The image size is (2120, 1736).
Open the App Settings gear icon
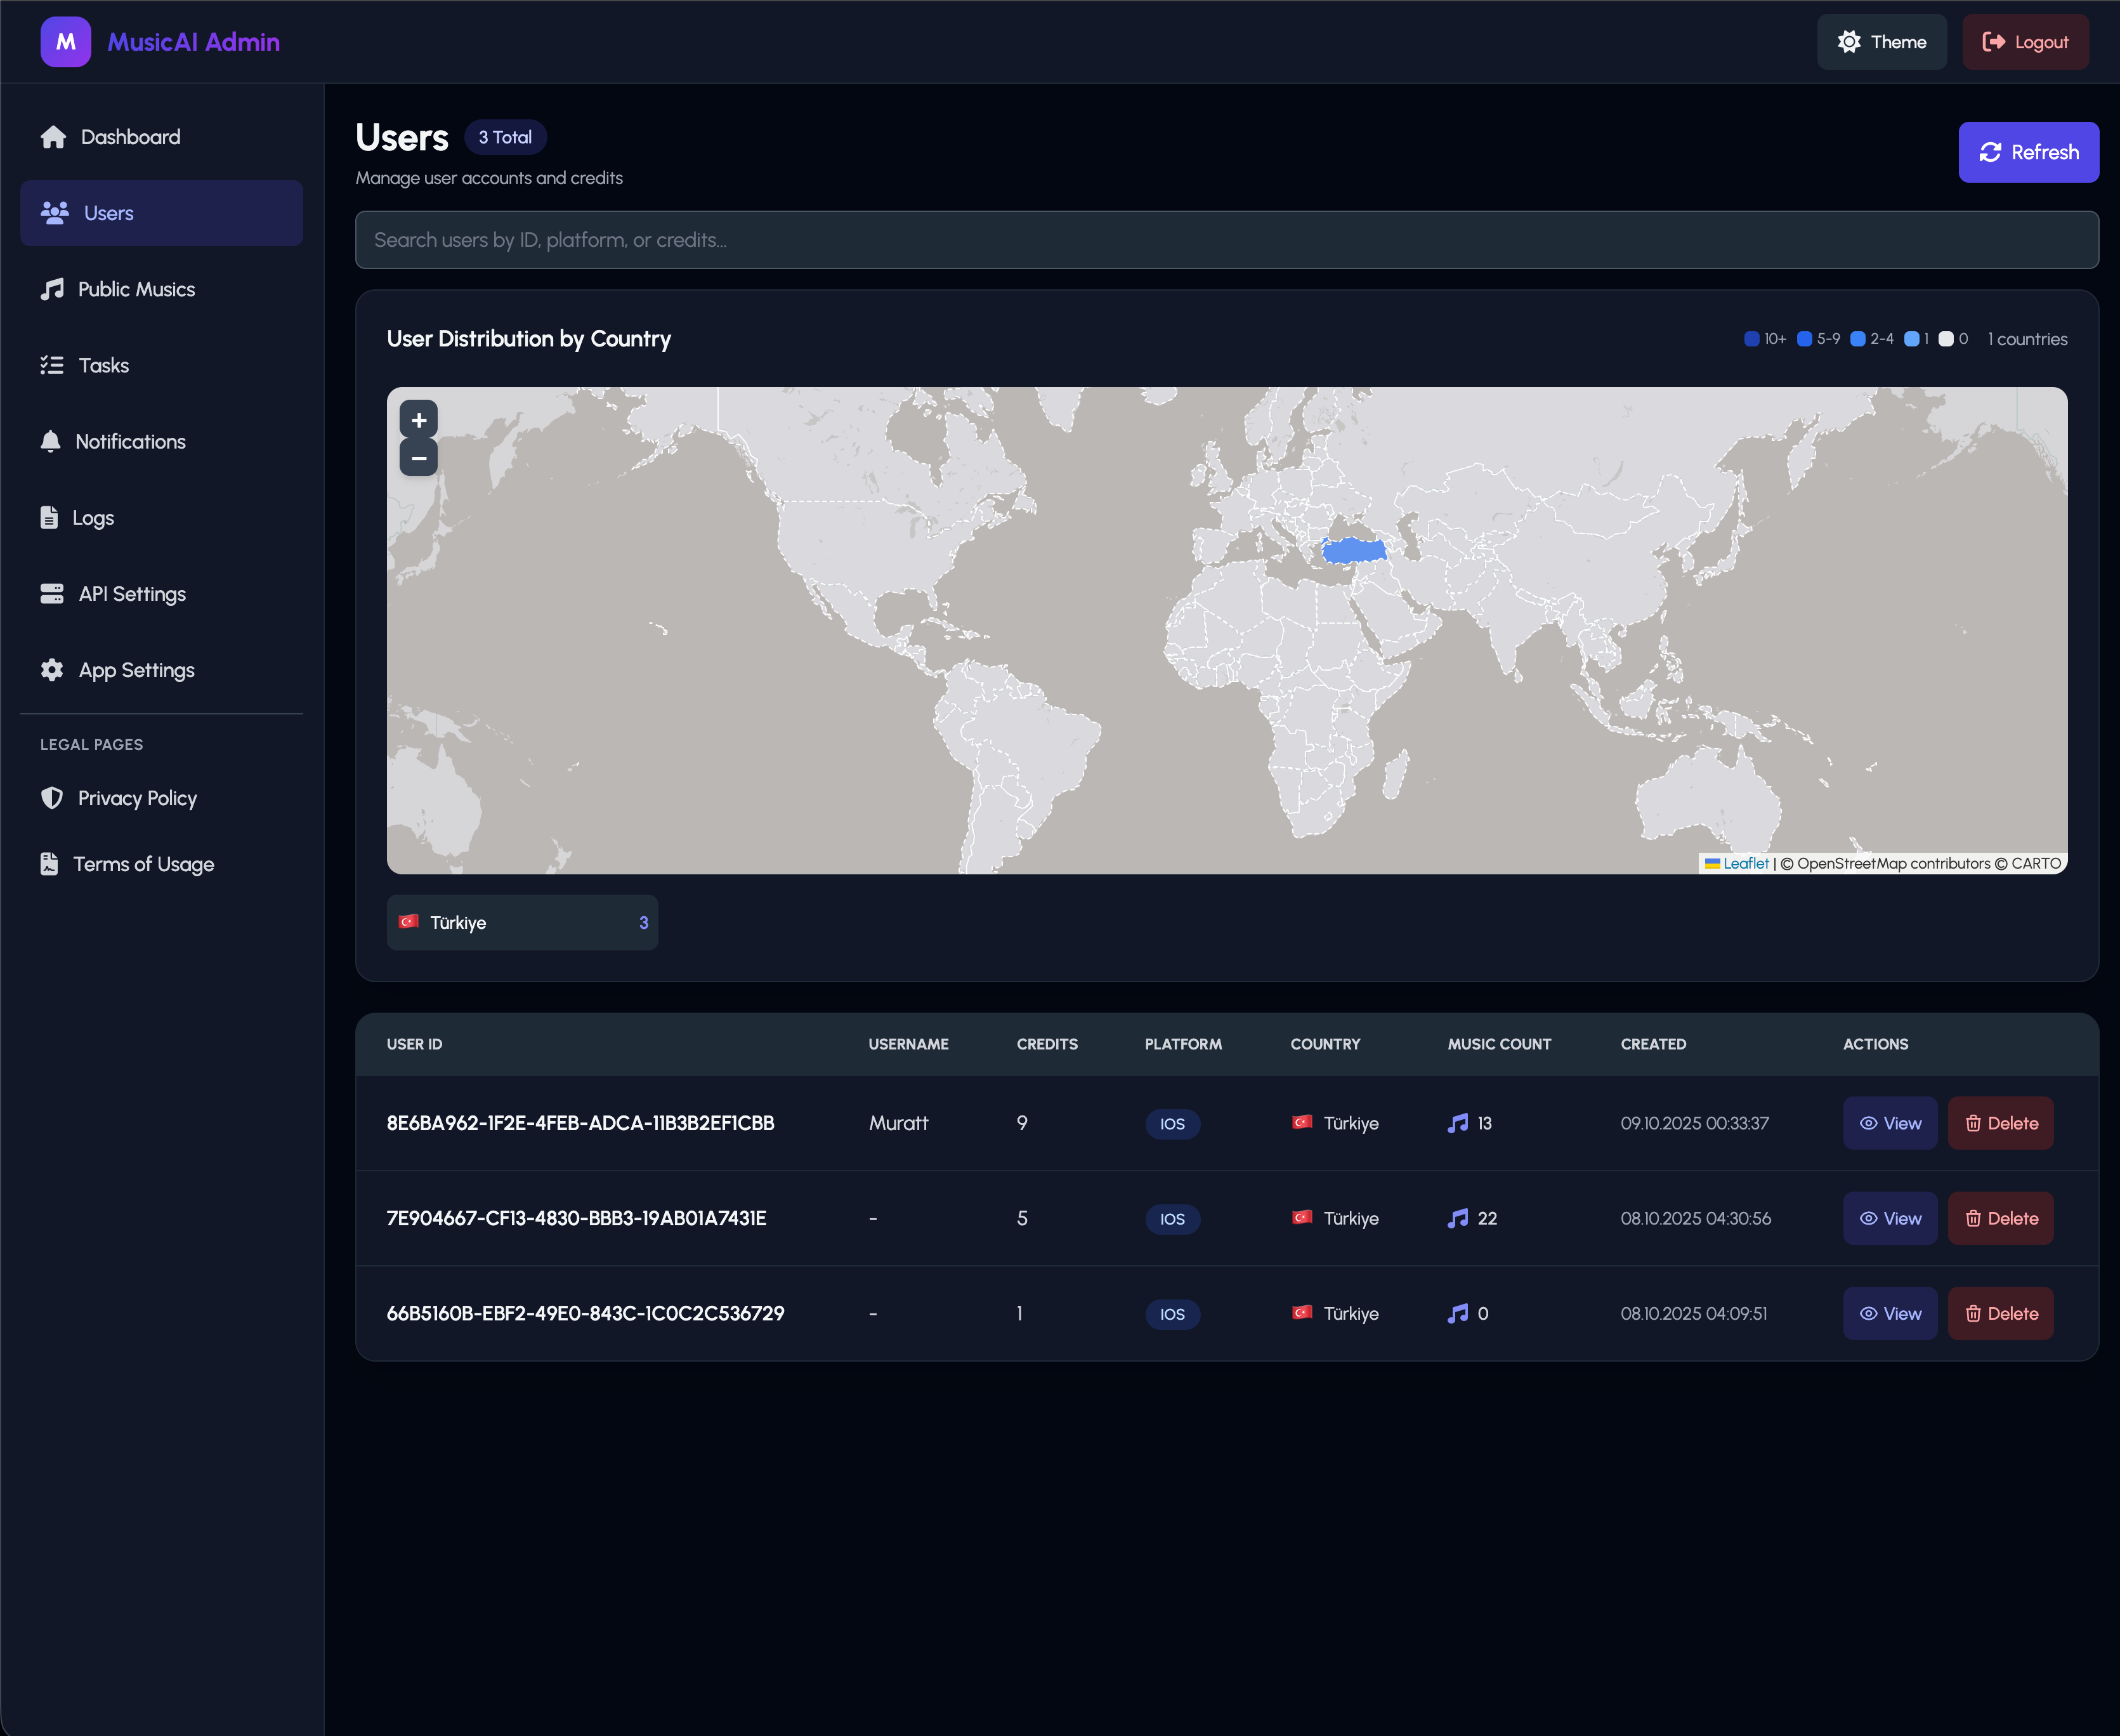pos(52,670)
